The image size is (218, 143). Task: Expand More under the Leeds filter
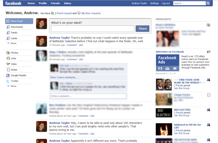click(x=12, y=43)
